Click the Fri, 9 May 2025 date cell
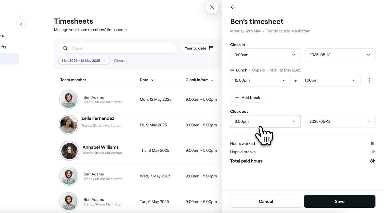Screen dimensions: 384x213 coord(153,125)
